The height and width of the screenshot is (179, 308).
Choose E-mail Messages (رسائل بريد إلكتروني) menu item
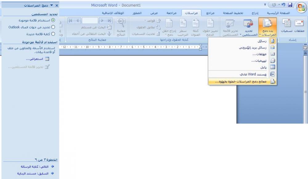point(242,48)
